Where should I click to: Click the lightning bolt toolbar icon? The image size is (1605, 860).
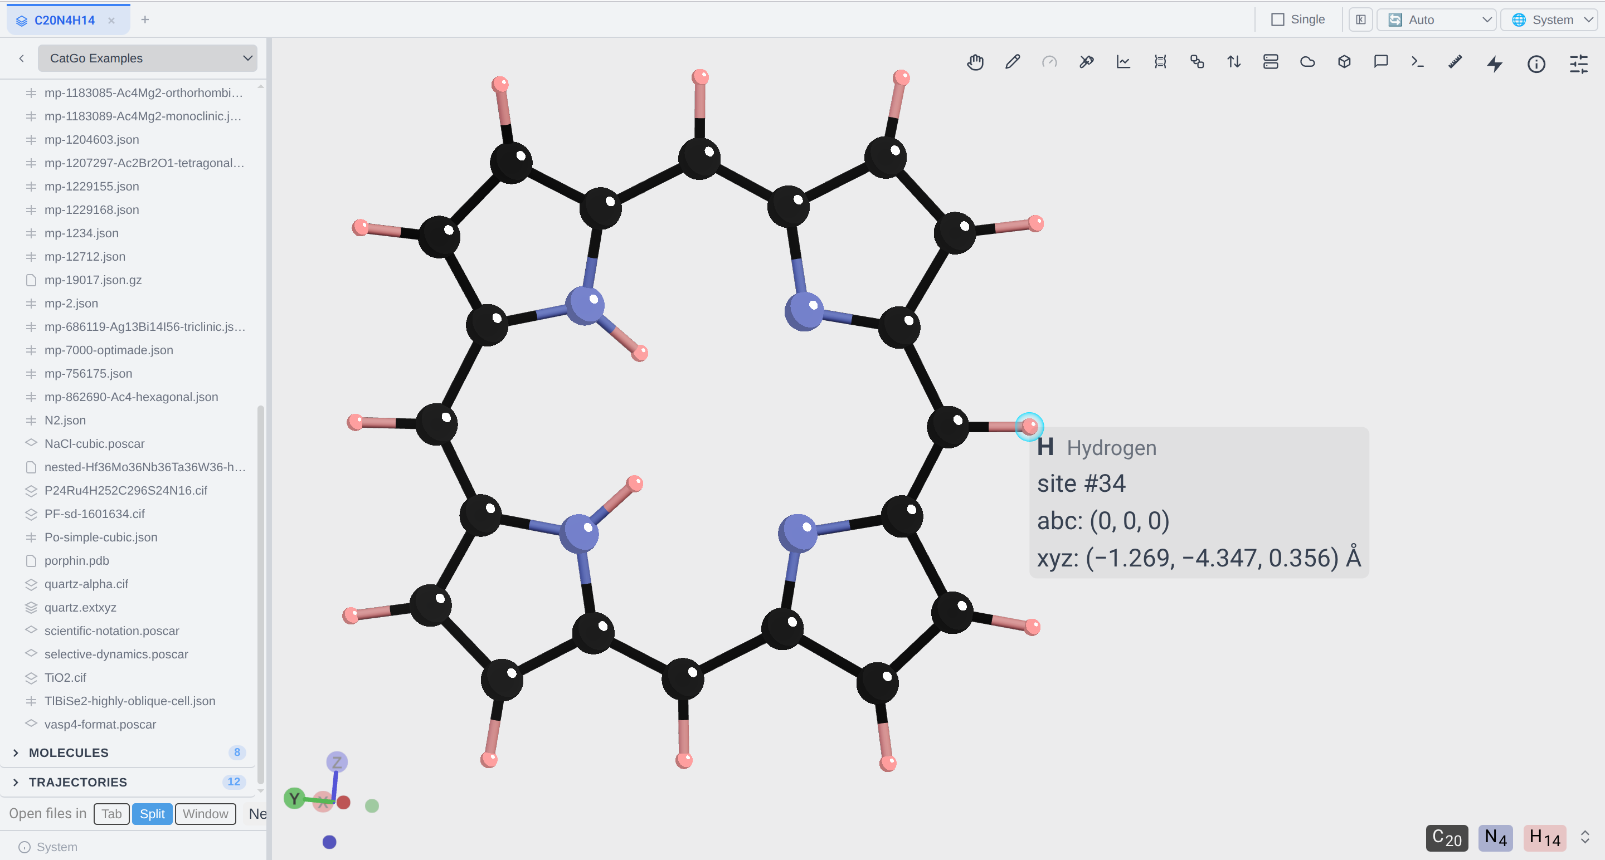(x=1495, y=63)
